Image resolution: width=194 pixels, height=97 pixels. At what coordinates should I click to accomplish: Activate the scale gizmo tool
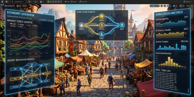coord(158,6)
